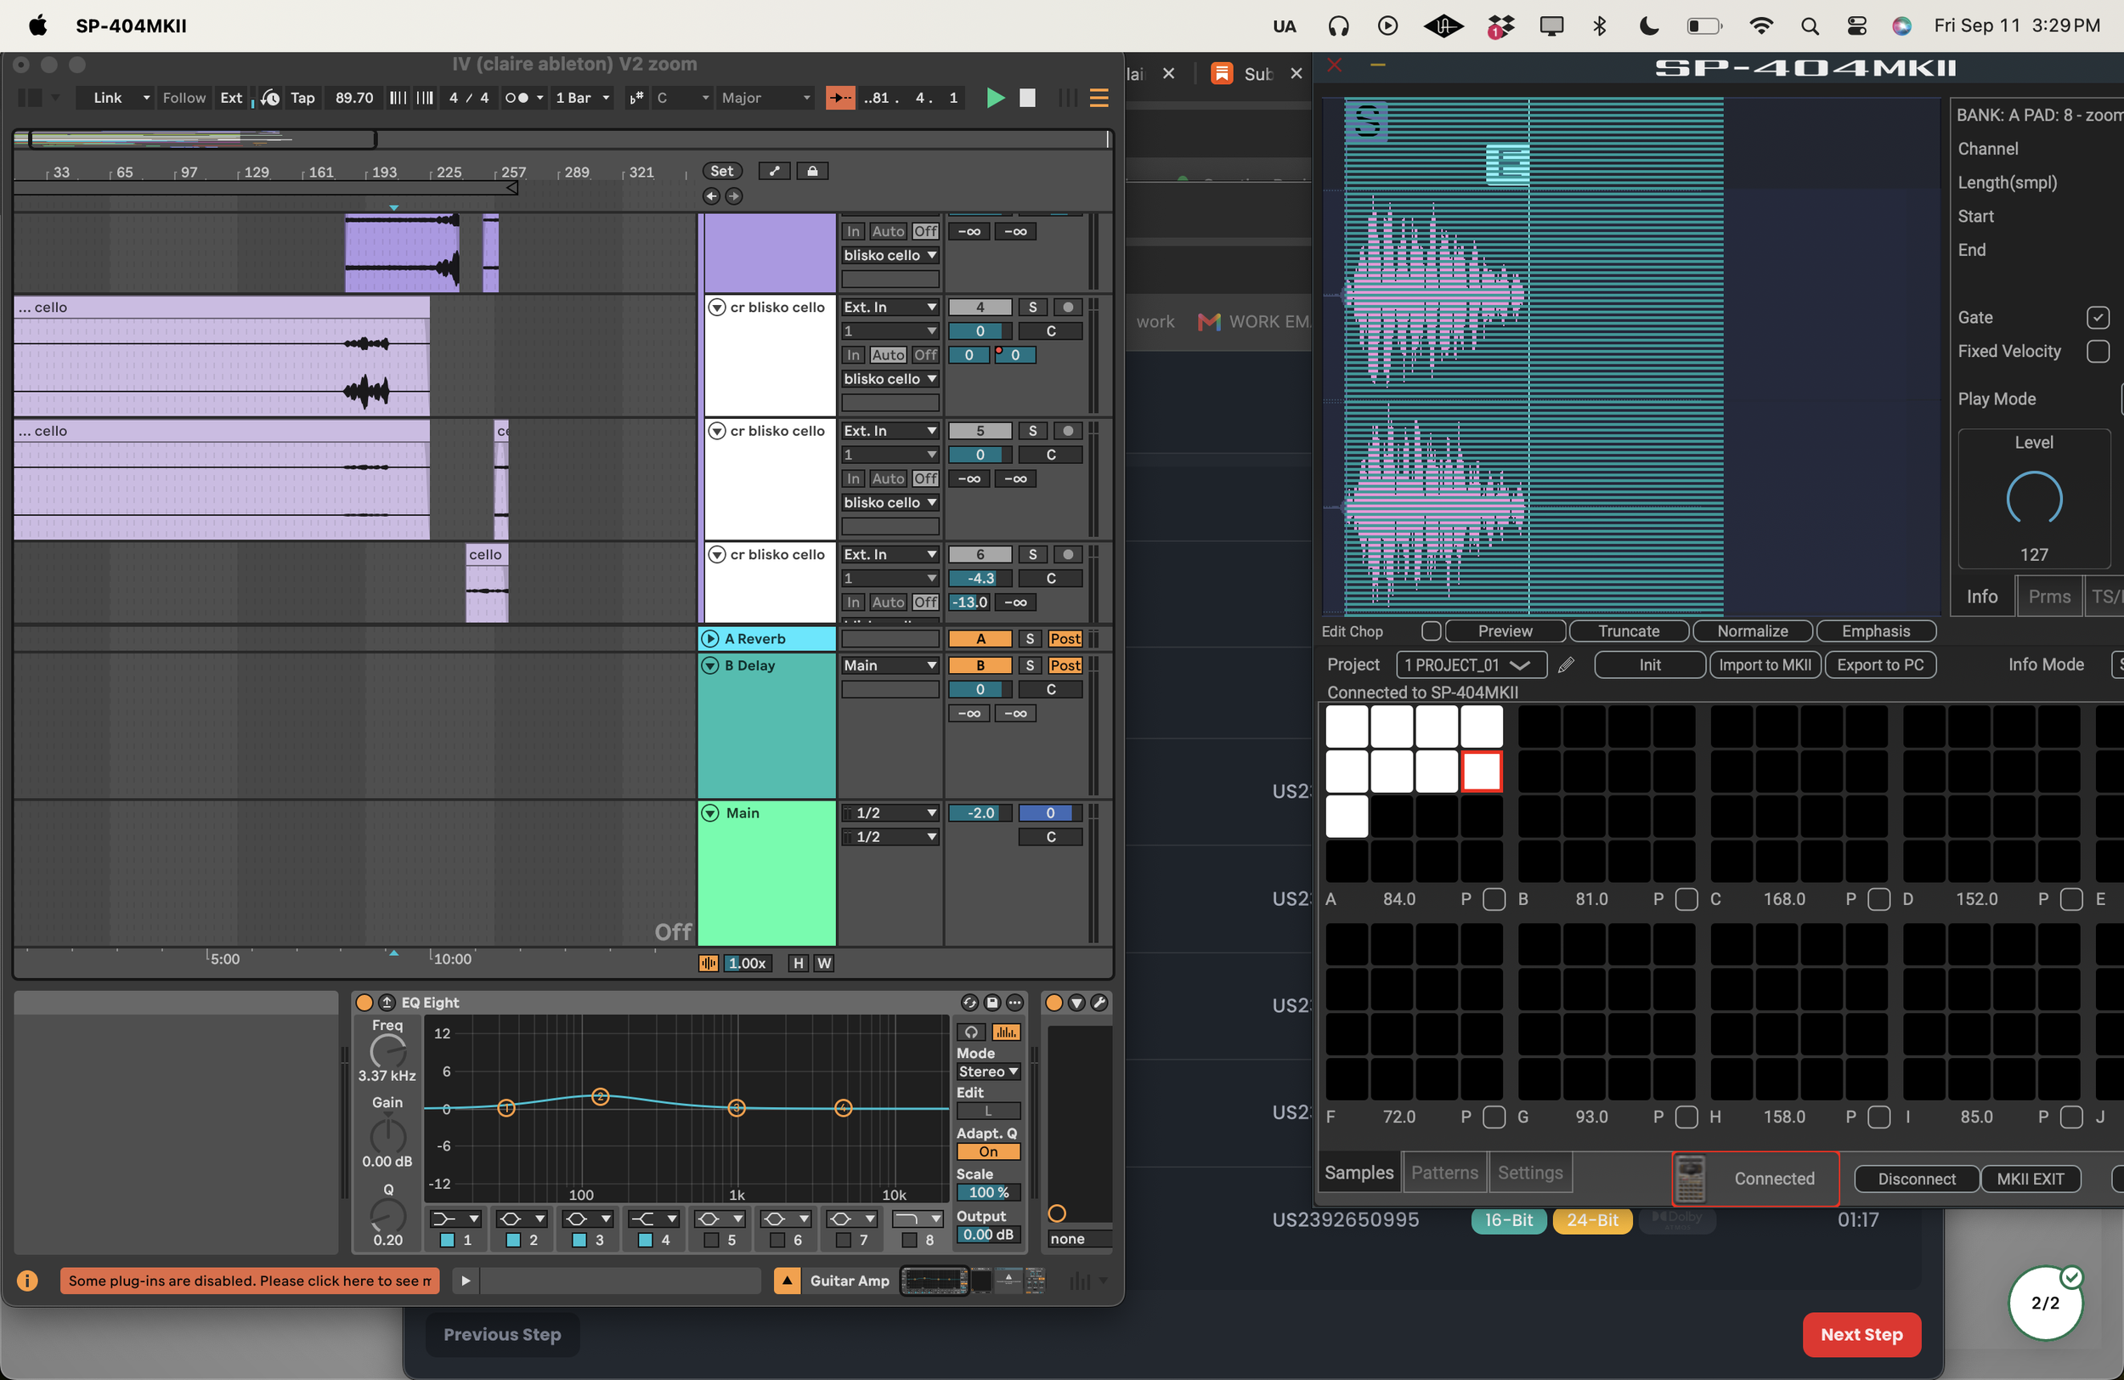This screenshot has width=2124, height=1380.
Task: Click the Disconnect button
Action: tap(1916, 1179)
